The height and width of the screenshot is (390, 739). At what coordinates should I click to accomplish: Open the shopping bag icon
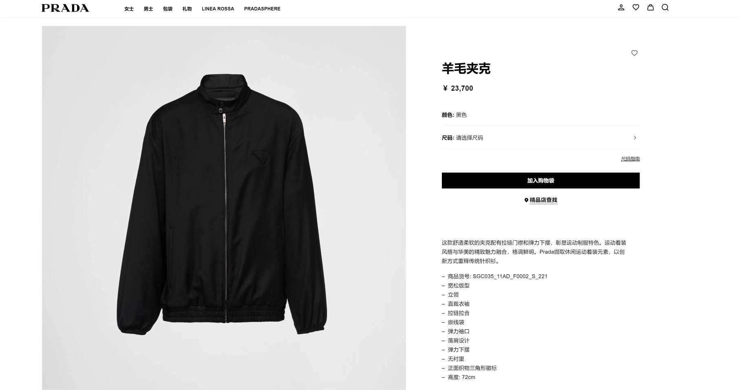click(x=650, y=7)
